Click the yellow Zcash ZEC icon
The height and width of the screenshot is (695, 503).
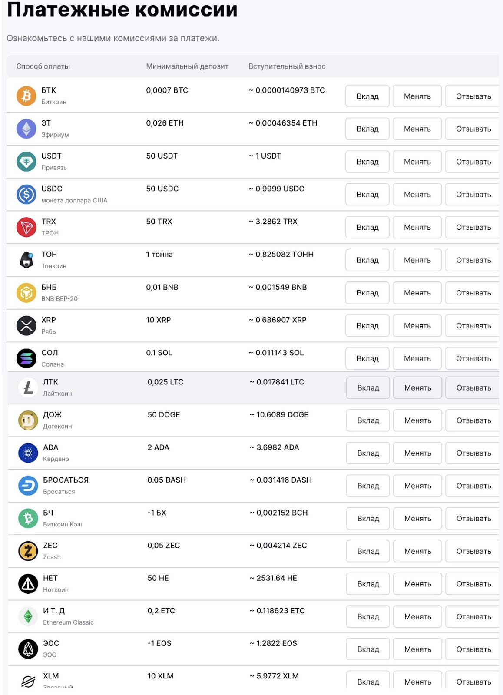[x=28, y=551]
